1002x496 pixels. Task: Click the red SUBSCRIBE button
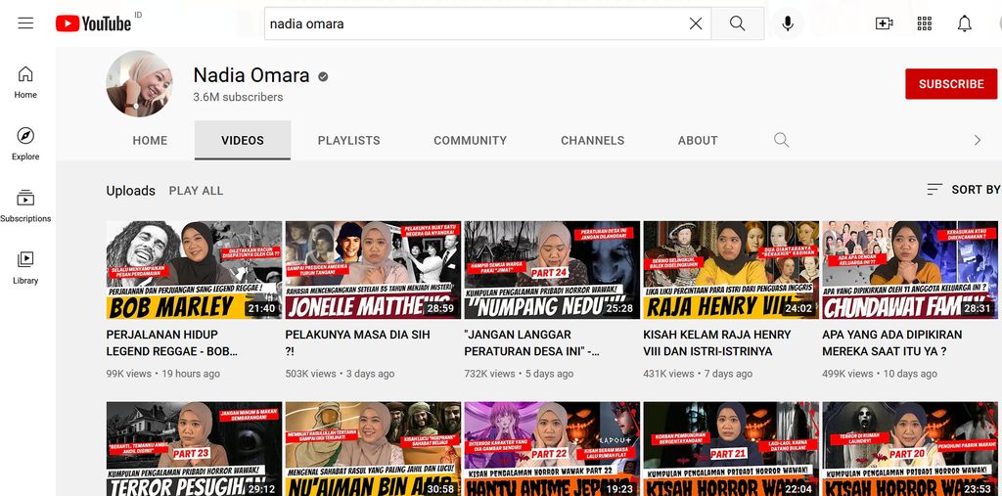[x=951, y=84]
